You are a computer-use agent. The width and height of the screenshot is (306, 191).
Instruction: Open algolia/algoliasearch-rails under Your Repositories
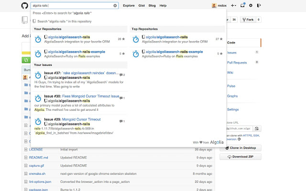coord(69,37)
